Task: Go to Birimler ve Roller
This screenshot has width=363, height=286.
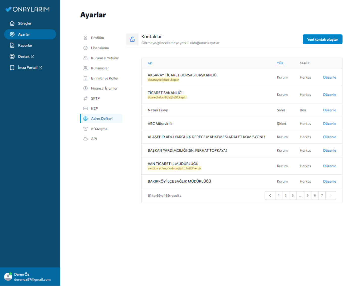Action: [x=104, y=78]
